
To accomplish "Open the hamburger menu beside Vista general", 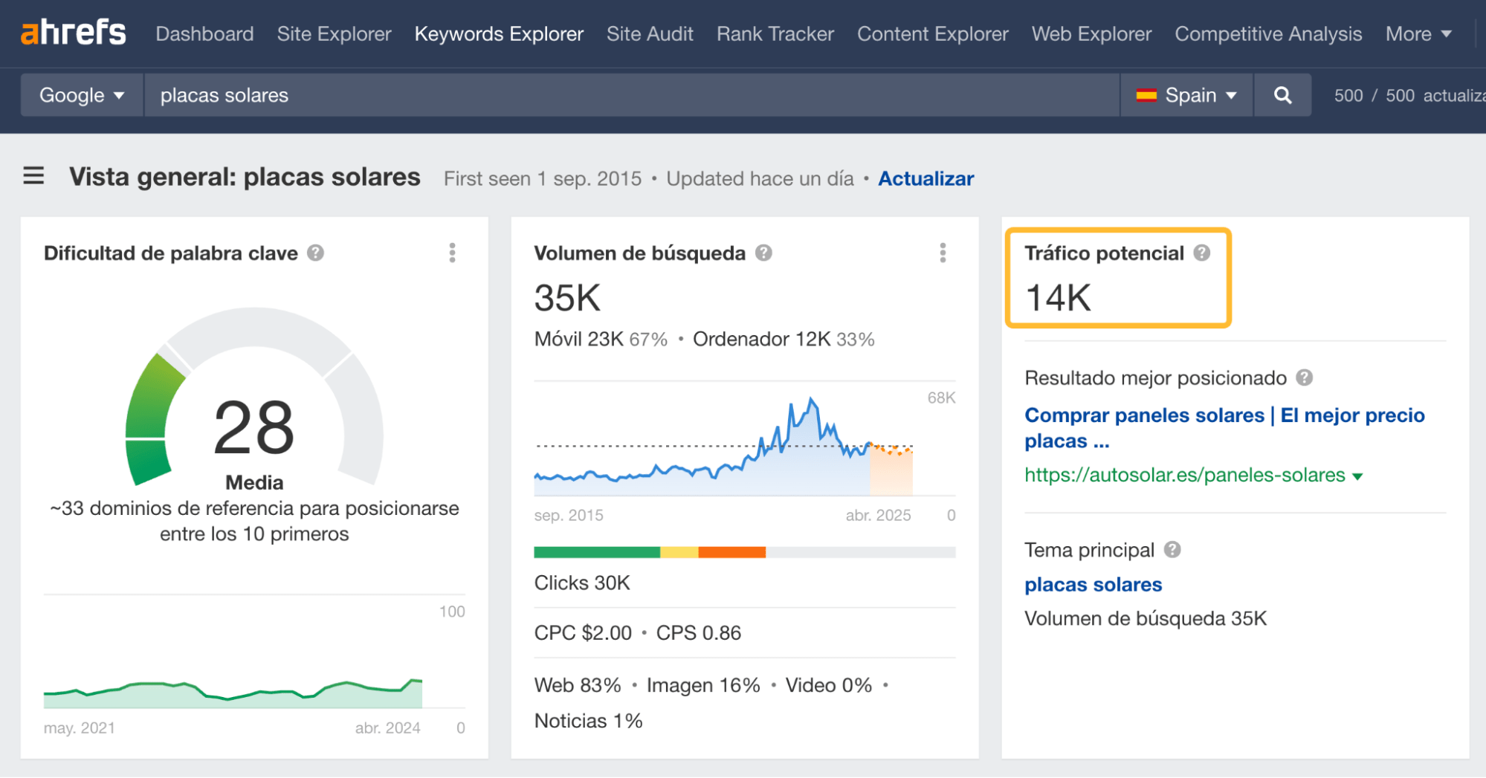I will click(33, 176).
